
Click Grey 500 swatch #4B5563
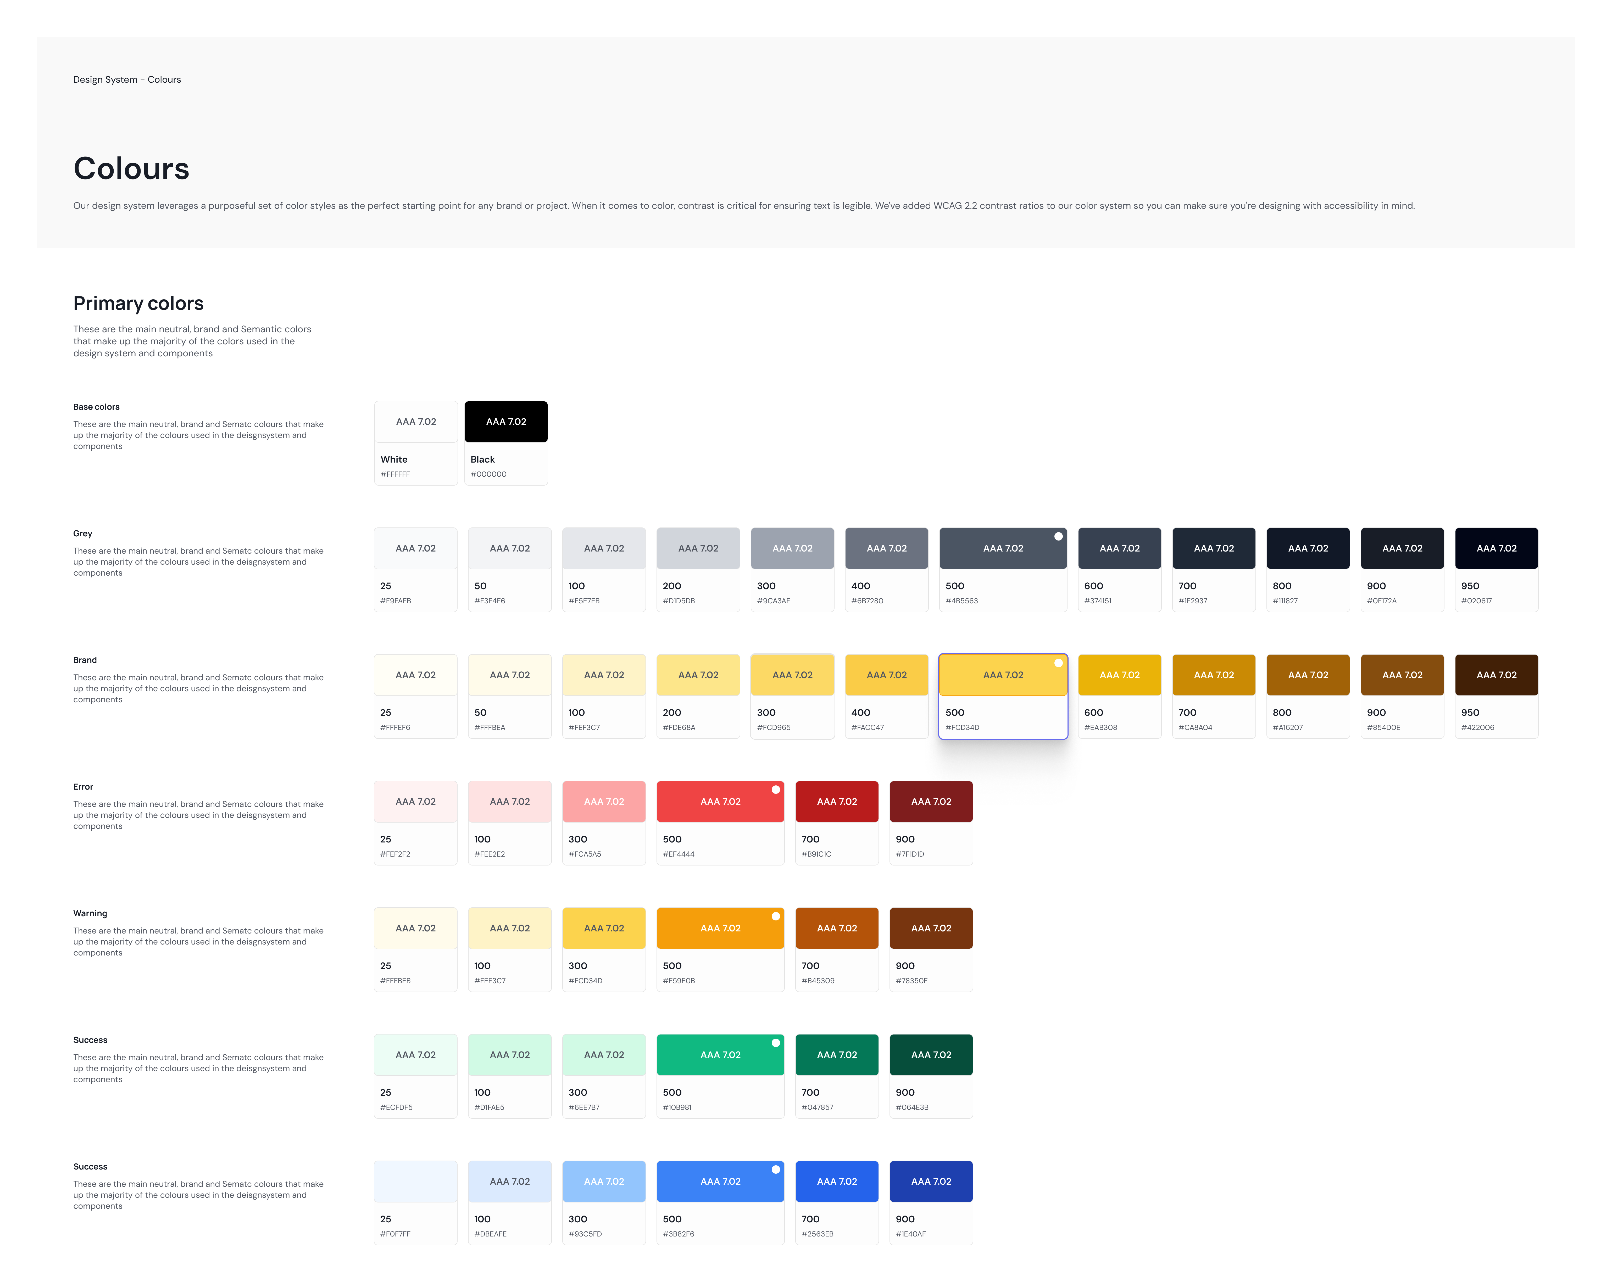pos(1003,570)
